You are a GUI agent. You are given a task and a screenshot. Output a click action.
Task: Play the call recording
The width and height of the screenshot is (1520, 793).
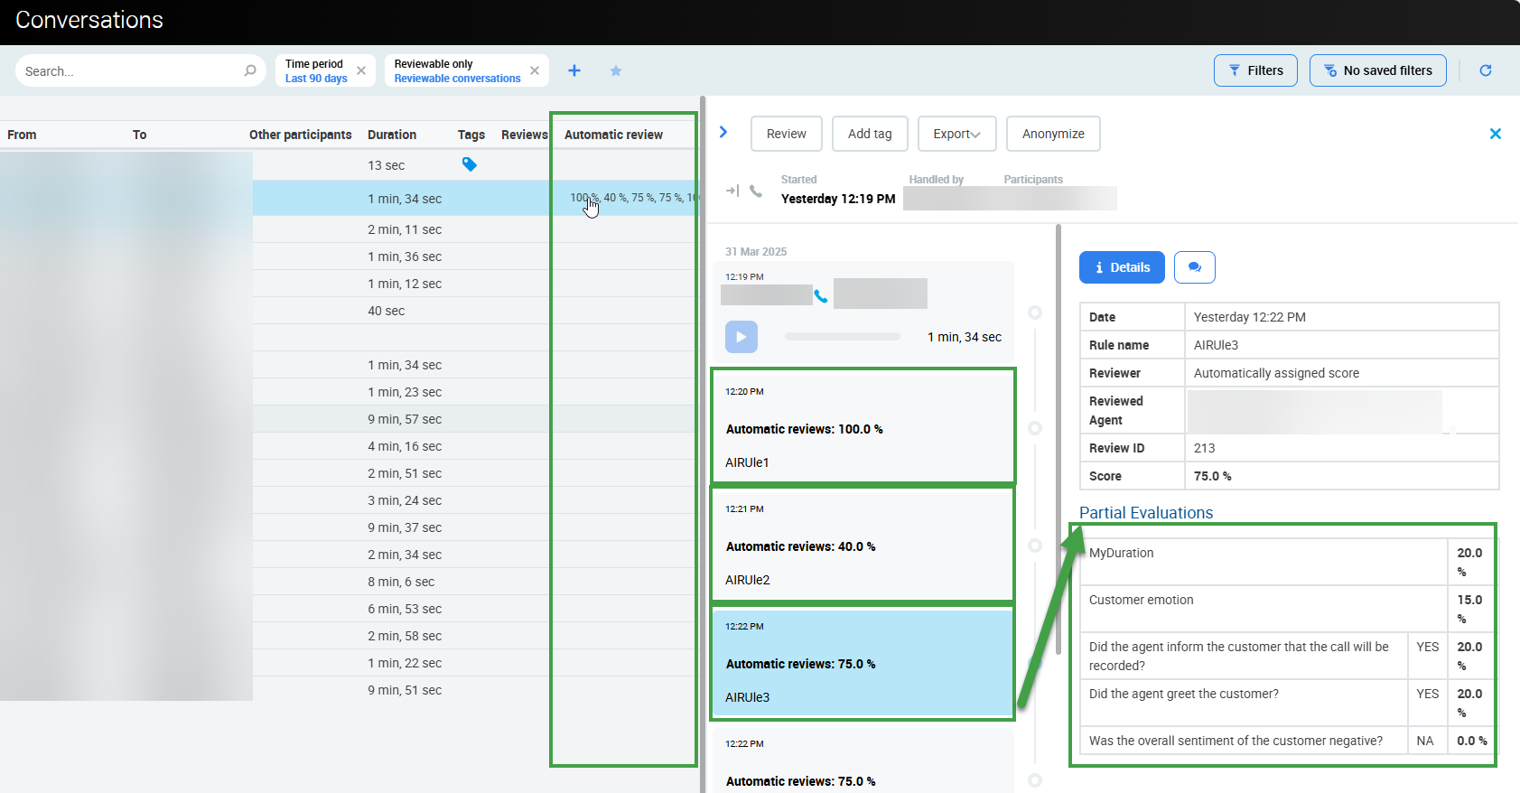[741, 337]
